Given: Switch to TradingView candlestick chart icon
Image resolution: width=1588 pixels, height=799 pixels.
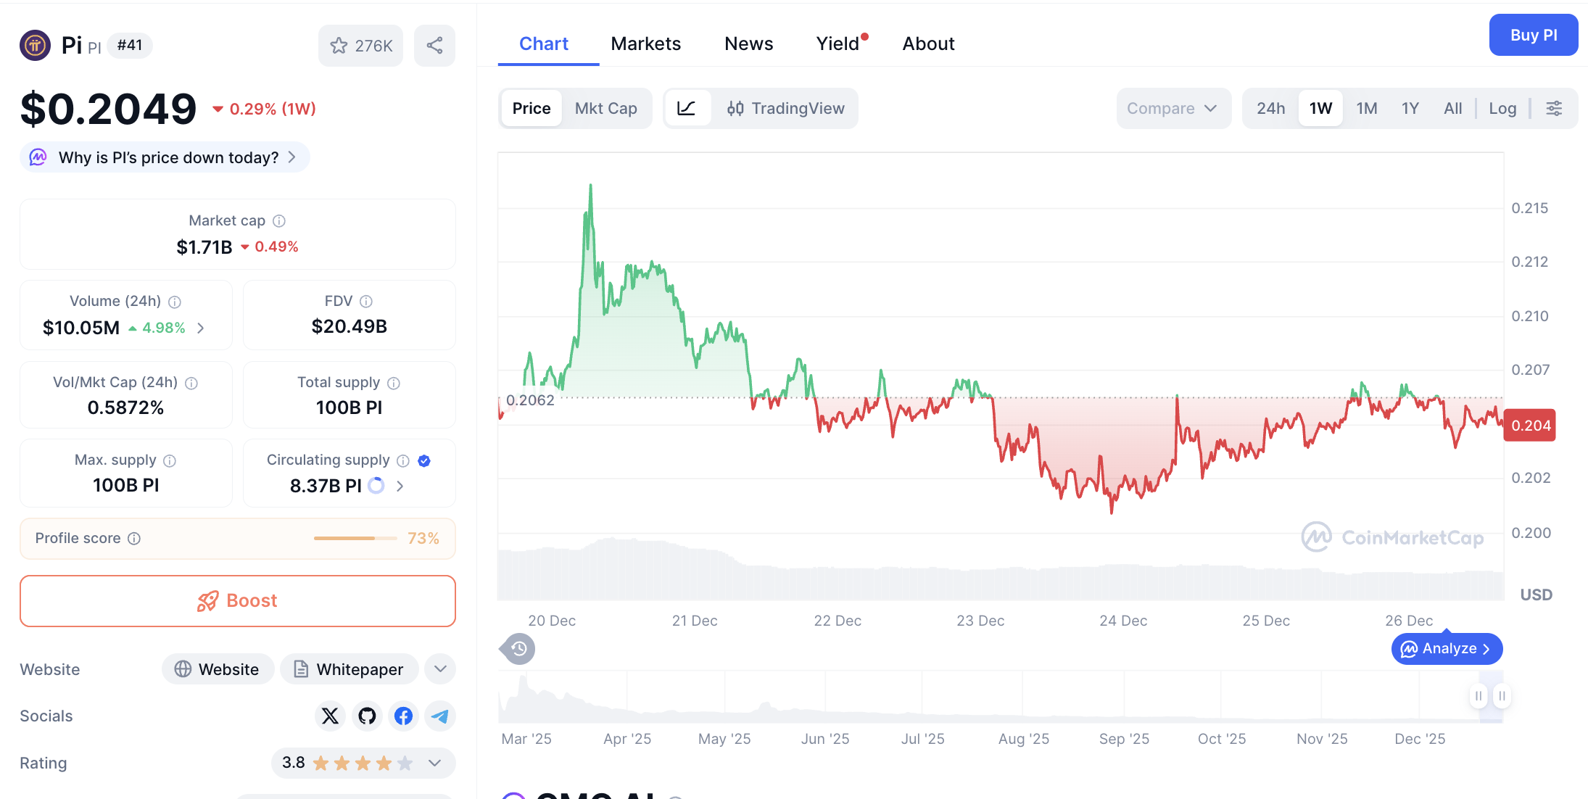Looking at the screenshot, I should click(x=735, y=108).
